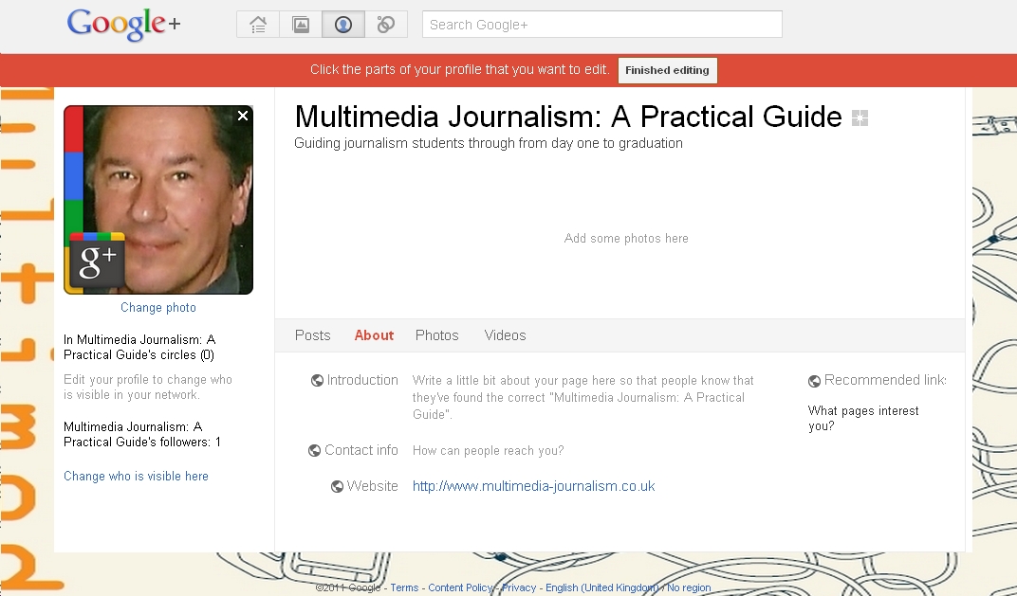Click the Contact info globe icon
Viewport: 1017px width, 596px height.
coord(315,450)
